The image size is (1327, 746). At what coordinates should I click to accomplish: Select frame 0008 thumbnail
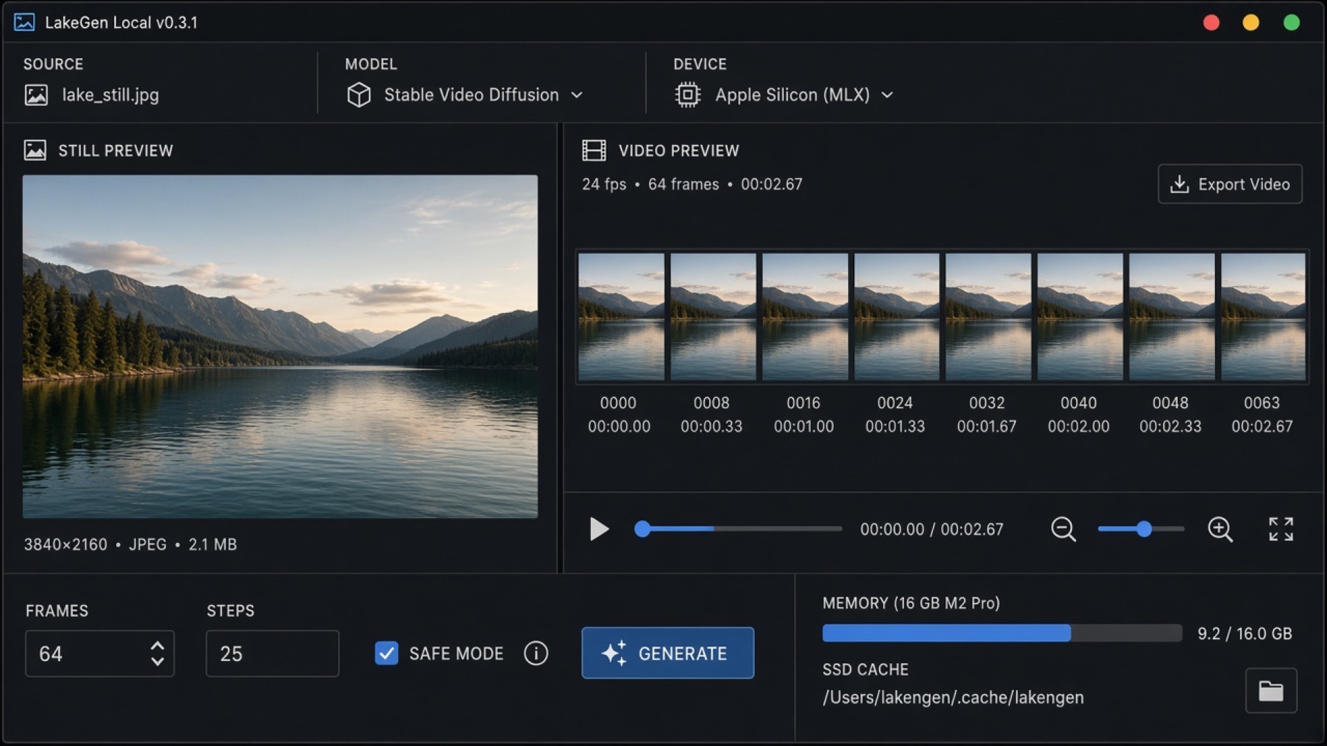[x=713, y=316]
